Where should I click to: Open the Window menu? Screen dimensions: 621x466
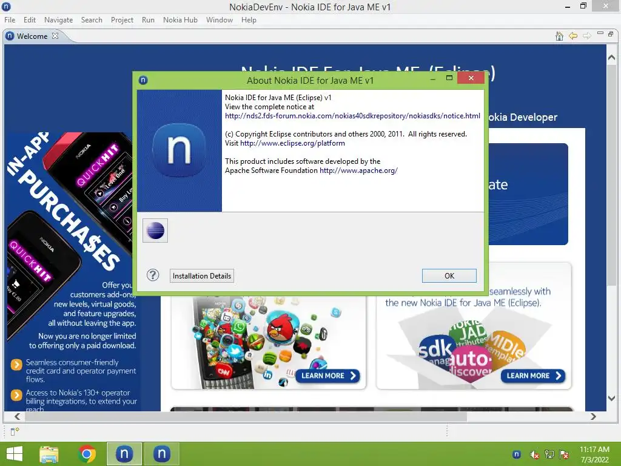pyautogui.click(x=220, y=20)
